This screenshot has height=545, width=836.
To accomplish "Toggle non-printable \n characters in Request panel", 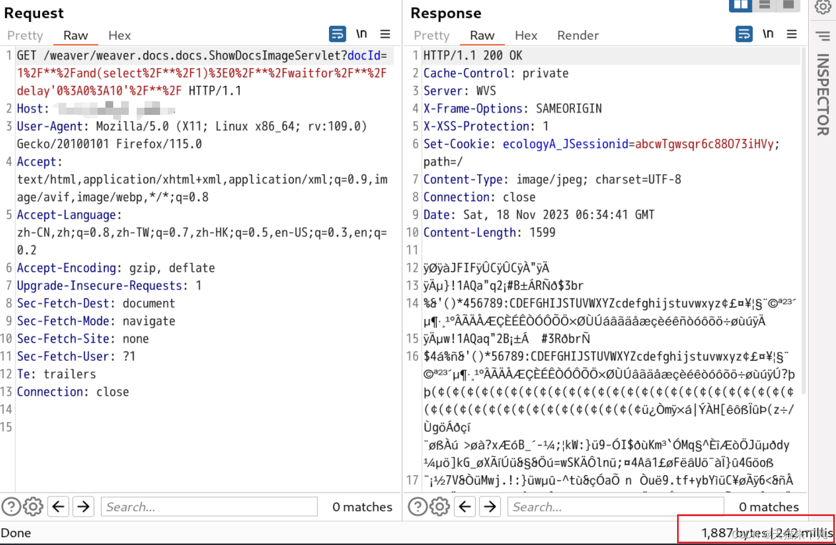I will (361, 34).
